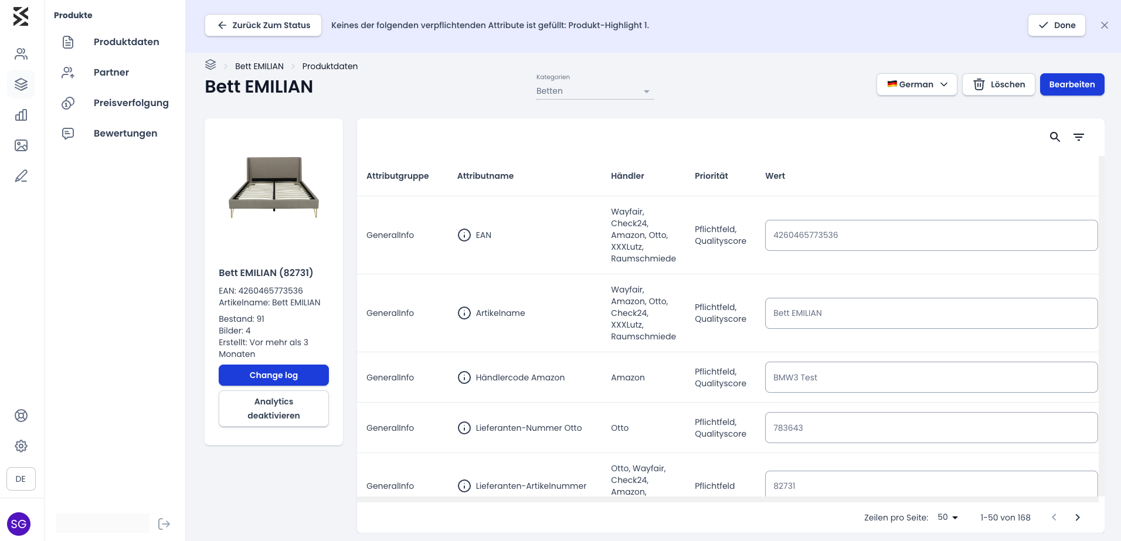Change rows per page dropdown showing 50
This screenshot has width=1121, height=541.
(x=947, y=517)
